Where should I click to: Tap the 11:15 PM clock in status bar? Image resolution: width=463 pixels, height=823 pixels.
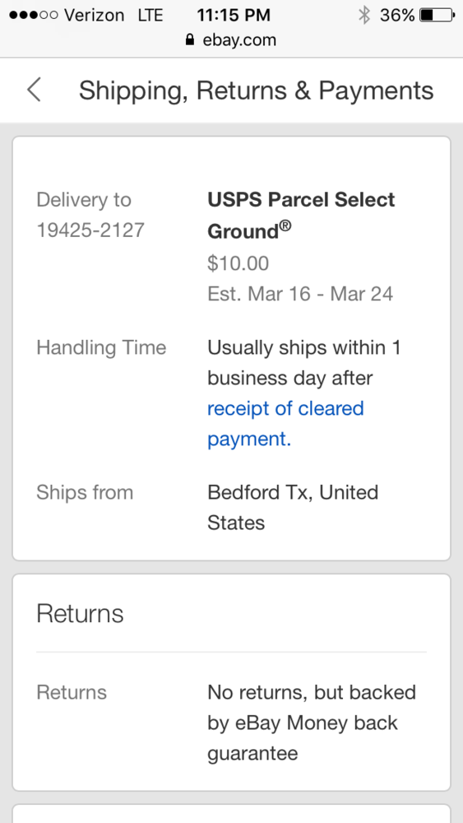point(234,15)
